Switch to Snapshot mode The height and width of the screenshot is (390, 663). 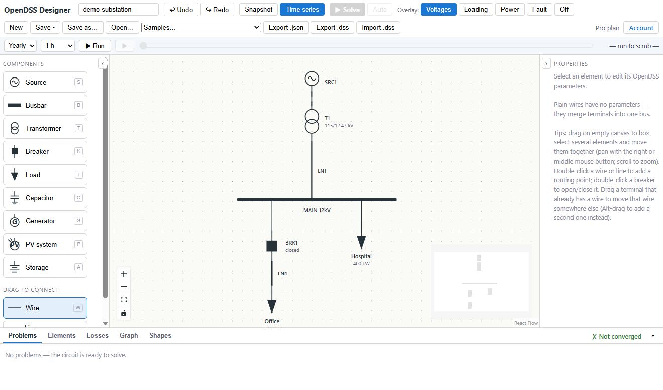(x=259, y=10)
